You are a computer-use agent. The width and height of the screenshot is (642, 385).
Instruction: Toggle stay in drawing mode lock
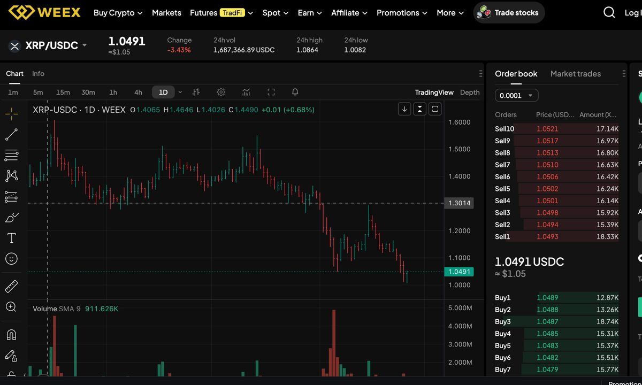tap(11, 356)
